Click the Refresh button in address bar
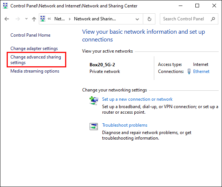222x187 pixels. click(x=149, y=19)
